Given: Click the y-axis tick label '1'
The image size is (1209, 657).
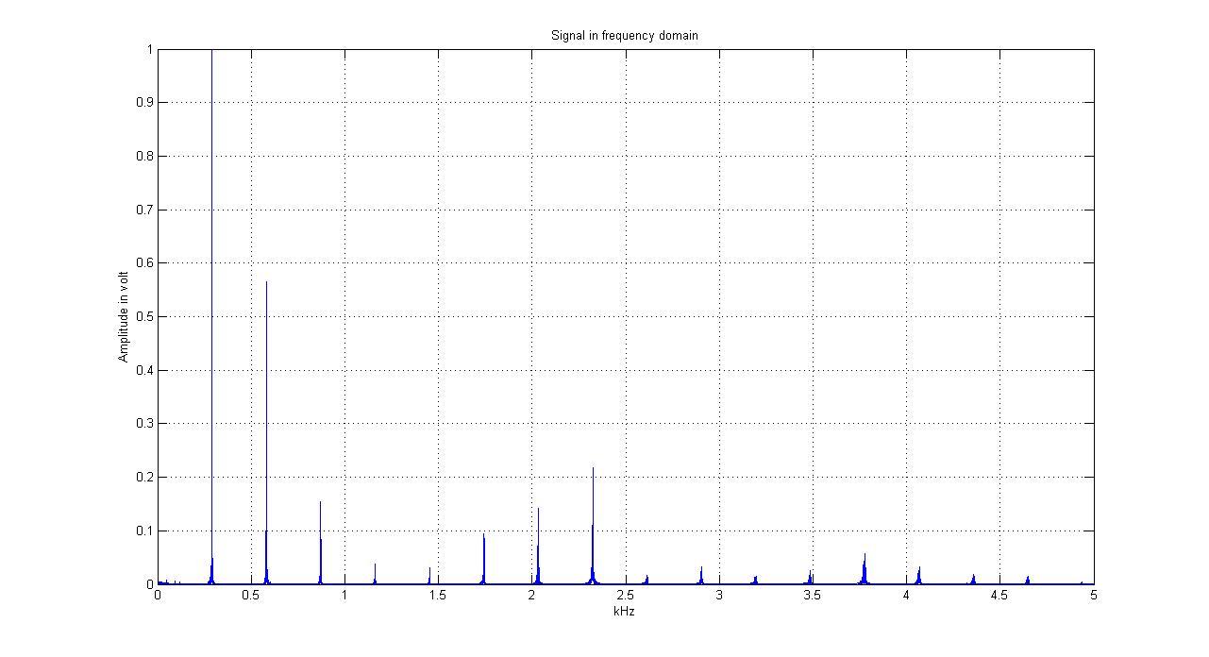Looking at the screenshot, I should (148, 49).
